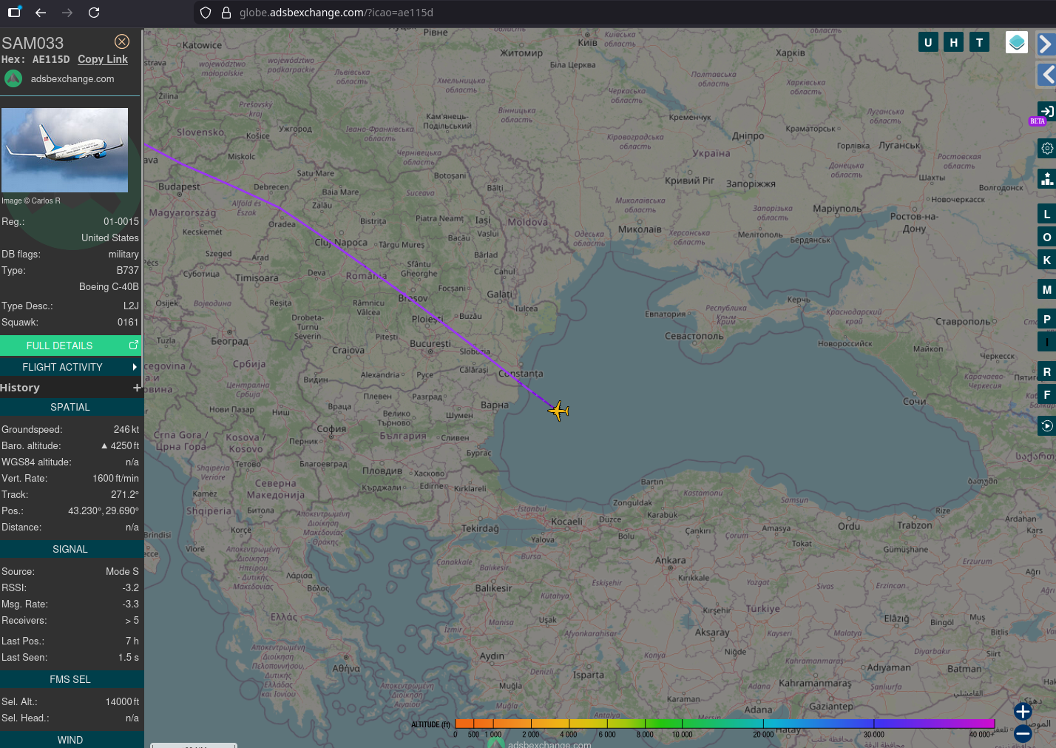Click the ADS-B Exchange logo icon

pyautogui.click(x=13, y=78)
